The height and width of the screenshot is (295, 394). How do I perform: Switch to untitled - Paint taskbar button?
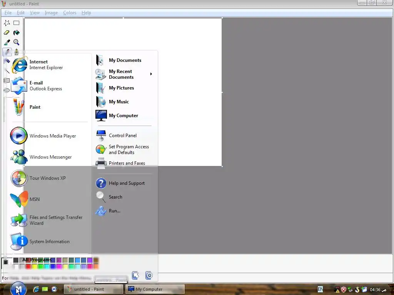[93, 289]
